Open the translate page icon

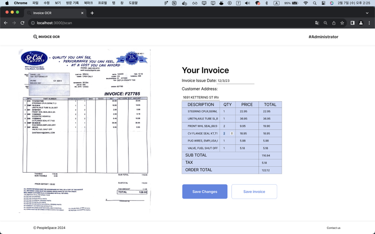coord(317,23)
